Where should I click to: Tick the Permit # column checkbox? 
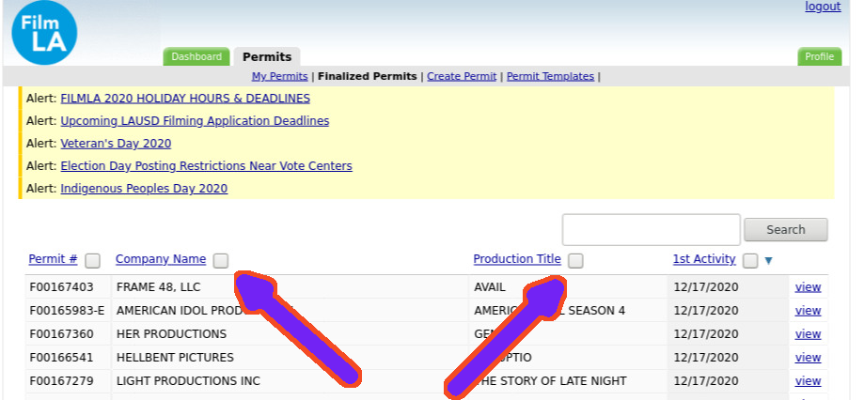(x=92, y=261)
